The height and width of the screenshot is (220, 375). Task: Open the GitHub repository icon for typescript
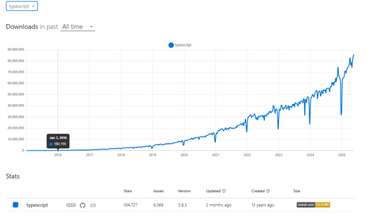82,205
